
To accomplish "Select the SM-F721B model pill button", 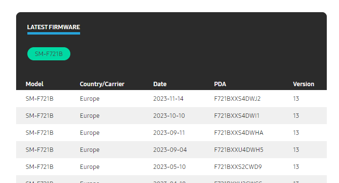I will tap(49, 54).
